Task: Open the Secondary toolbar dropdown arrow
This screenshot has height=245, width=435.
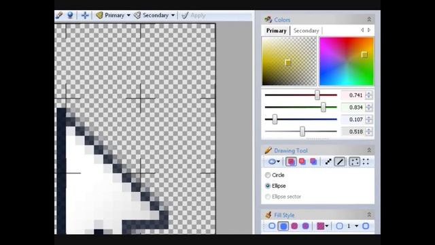Action: pos(173,15)
